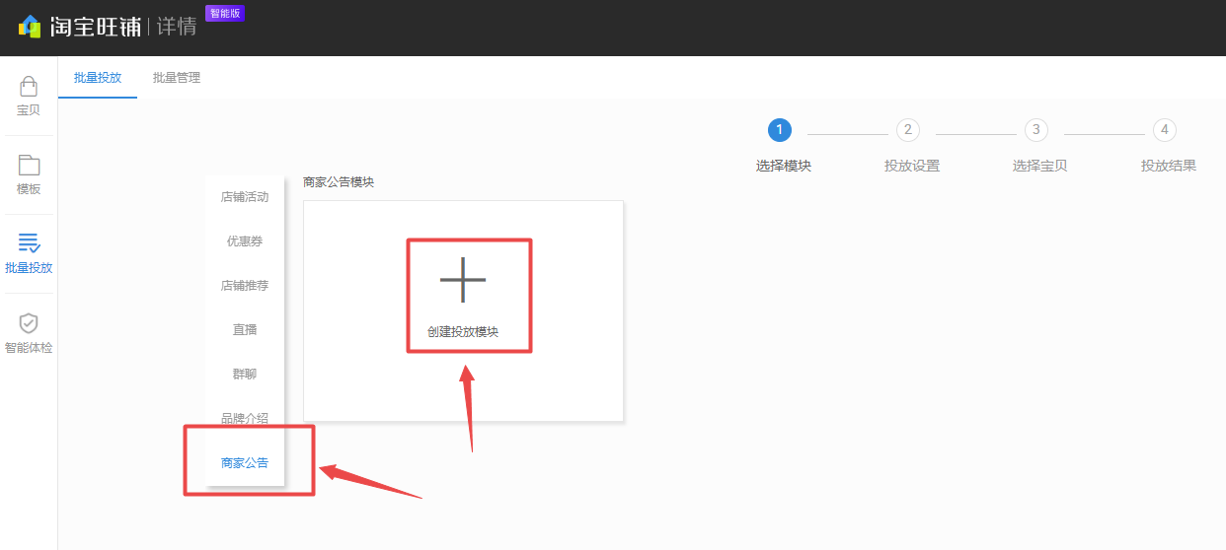Open the 宝贝 shopping bag icon

(x=29, y=87)
